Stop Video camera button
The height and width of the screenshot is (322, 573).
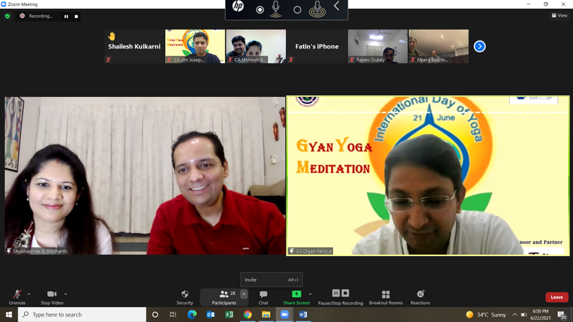pos(51,296)
